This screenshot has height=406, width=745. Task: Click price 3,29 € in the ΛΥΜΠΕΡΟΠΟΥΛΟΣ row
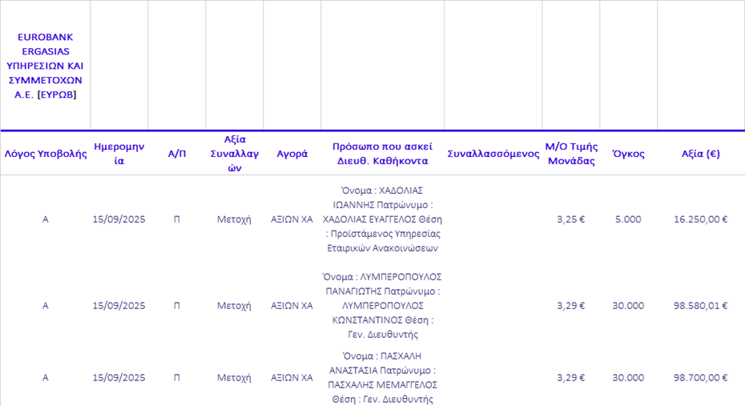[571, 306]
